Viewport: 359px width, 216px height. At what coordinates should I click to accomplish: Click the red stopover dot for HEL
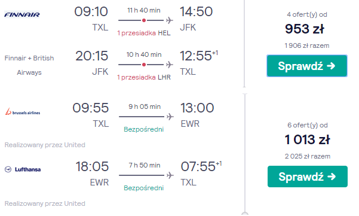click(x=144, y=20)
